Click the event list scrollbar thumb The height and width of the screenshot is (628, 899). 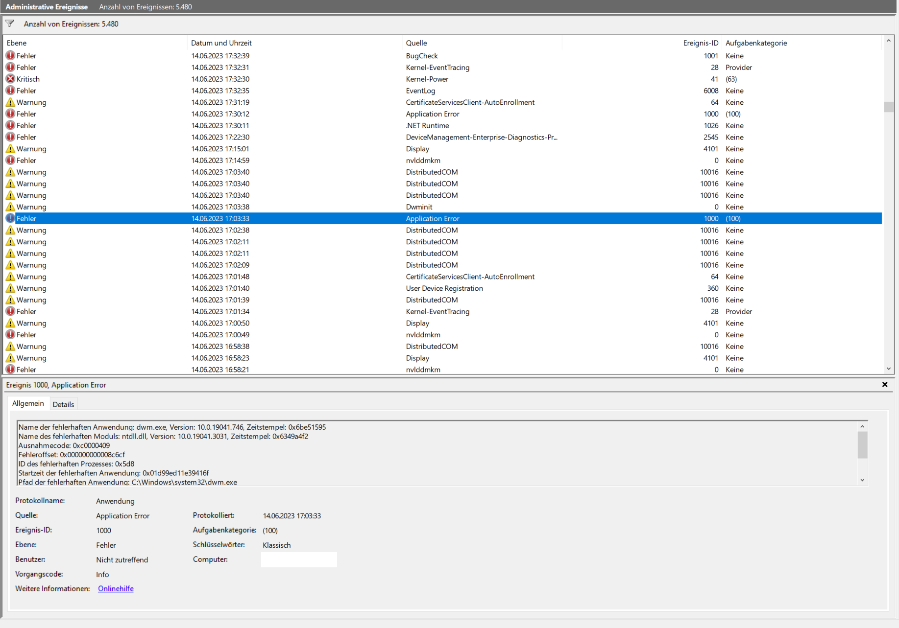tap(889, 107)
